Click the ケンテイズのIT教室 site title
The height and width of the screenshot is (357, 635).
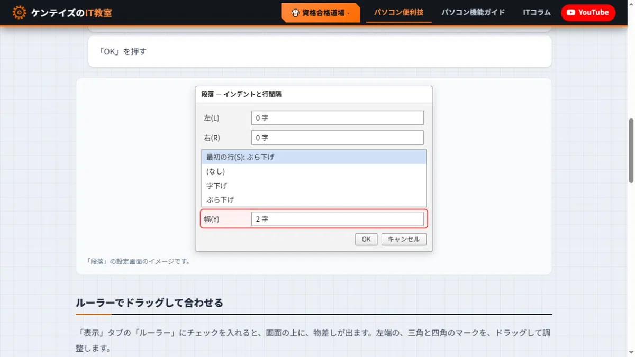click(x=71, y=13)
